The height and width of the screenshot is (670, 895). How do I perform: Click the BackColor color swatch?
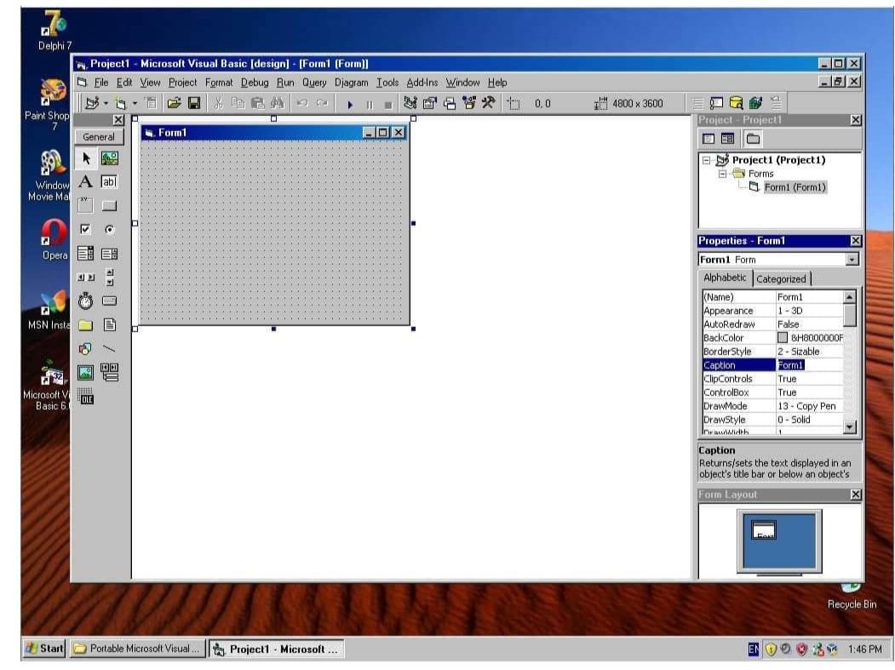(x=782, y=338)
